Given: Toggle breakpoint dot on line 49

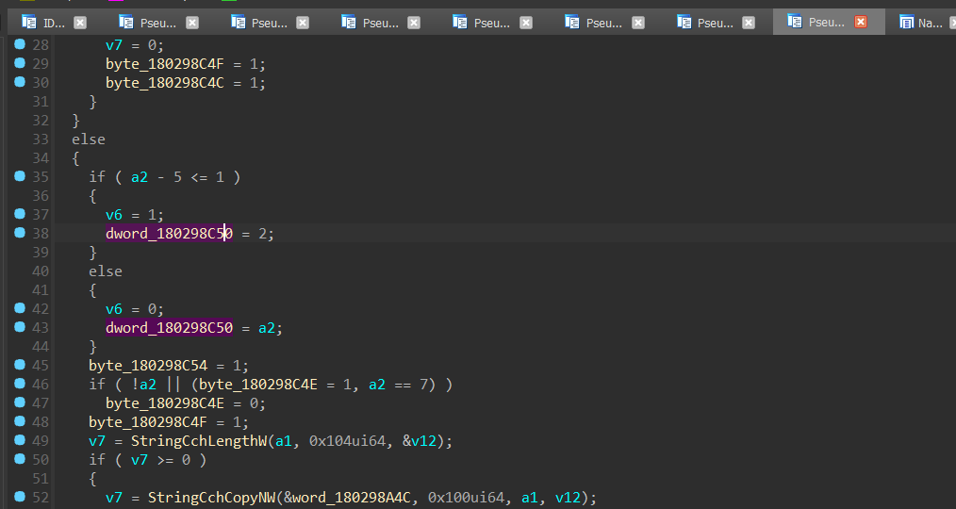Looking at the screenshot, I should [x=20, y=440].
